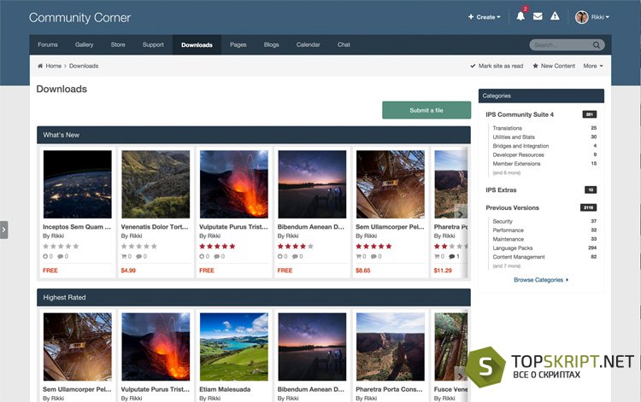The width and height of the screenshot is (641, 402).
Task: Open Etiam Malesuada green hills thumbnail
Action: (x=234, y=347)
